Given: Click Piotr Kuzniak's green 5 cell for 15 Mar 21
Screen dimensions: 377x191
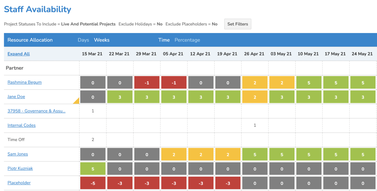Looking at the screenshot, I should [x=92, y=169].
